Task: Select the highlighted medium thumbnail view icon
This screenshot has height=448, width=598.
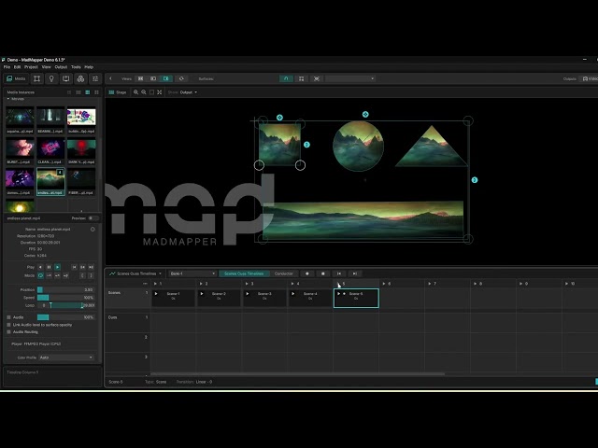Action: point(87,92)
